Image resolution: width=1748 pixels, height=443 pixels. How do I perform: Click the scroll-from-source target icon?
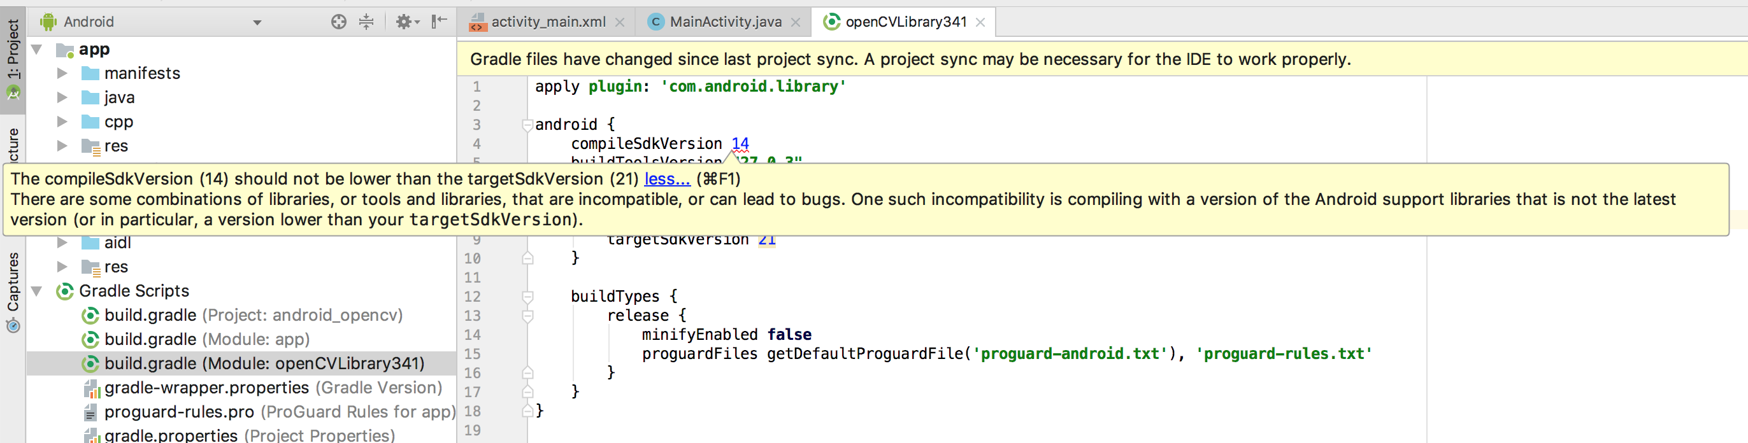pos(339,22)
